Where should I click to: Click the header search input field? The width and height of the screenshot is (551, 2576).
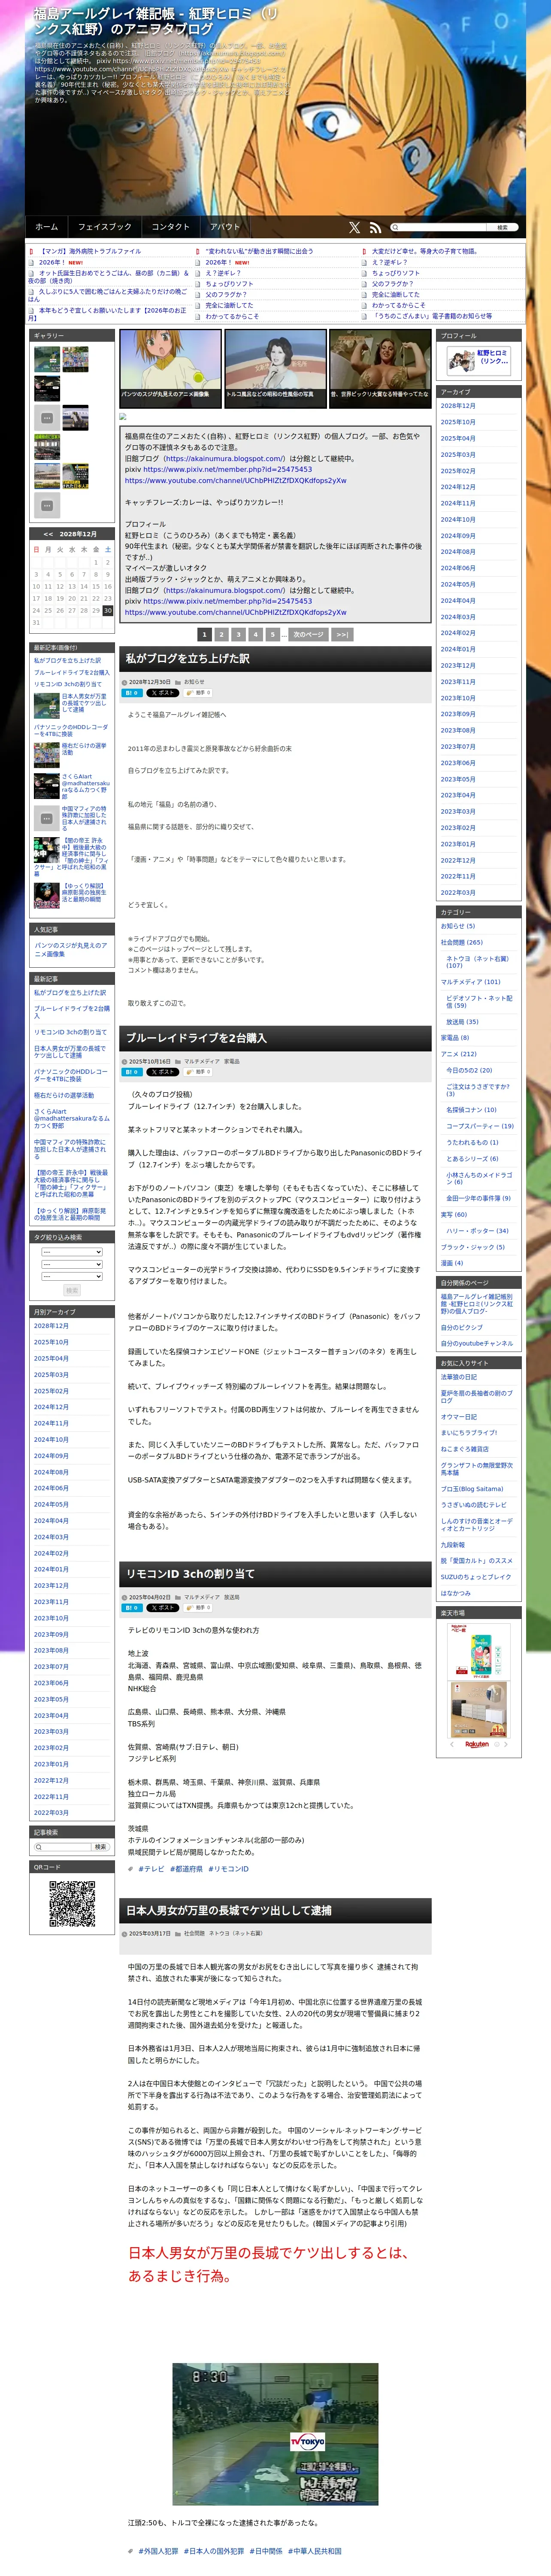click(439, 227)
